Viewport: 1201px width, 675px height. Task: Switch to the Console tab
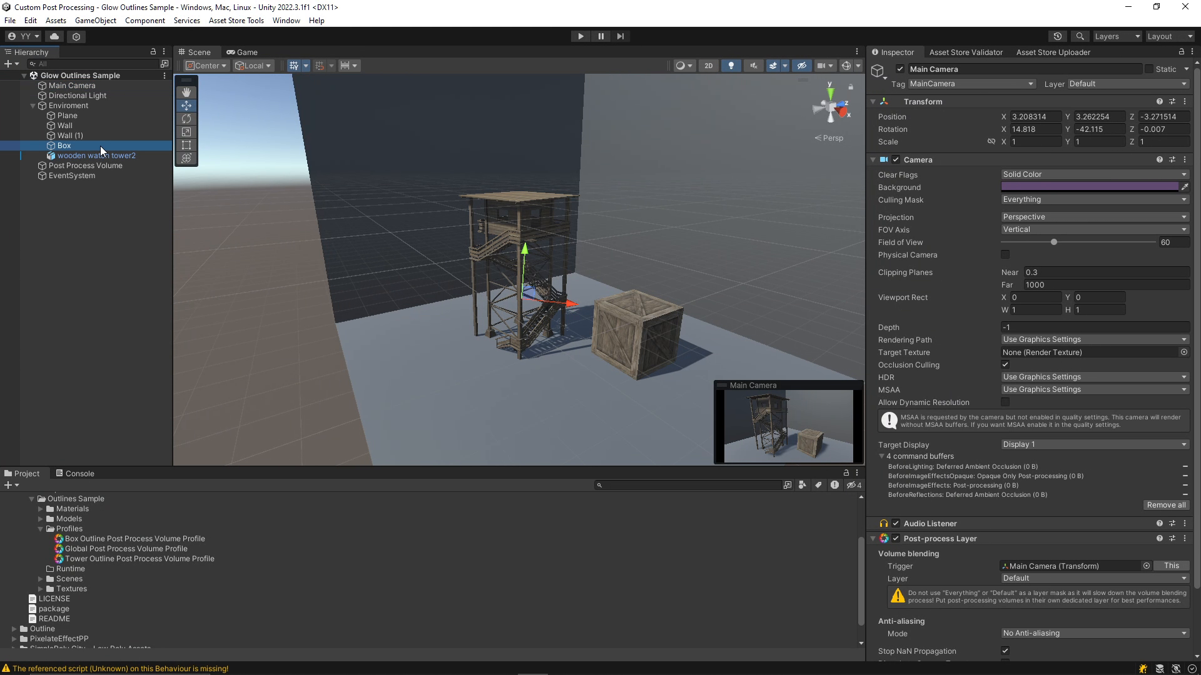pos(75,473)
